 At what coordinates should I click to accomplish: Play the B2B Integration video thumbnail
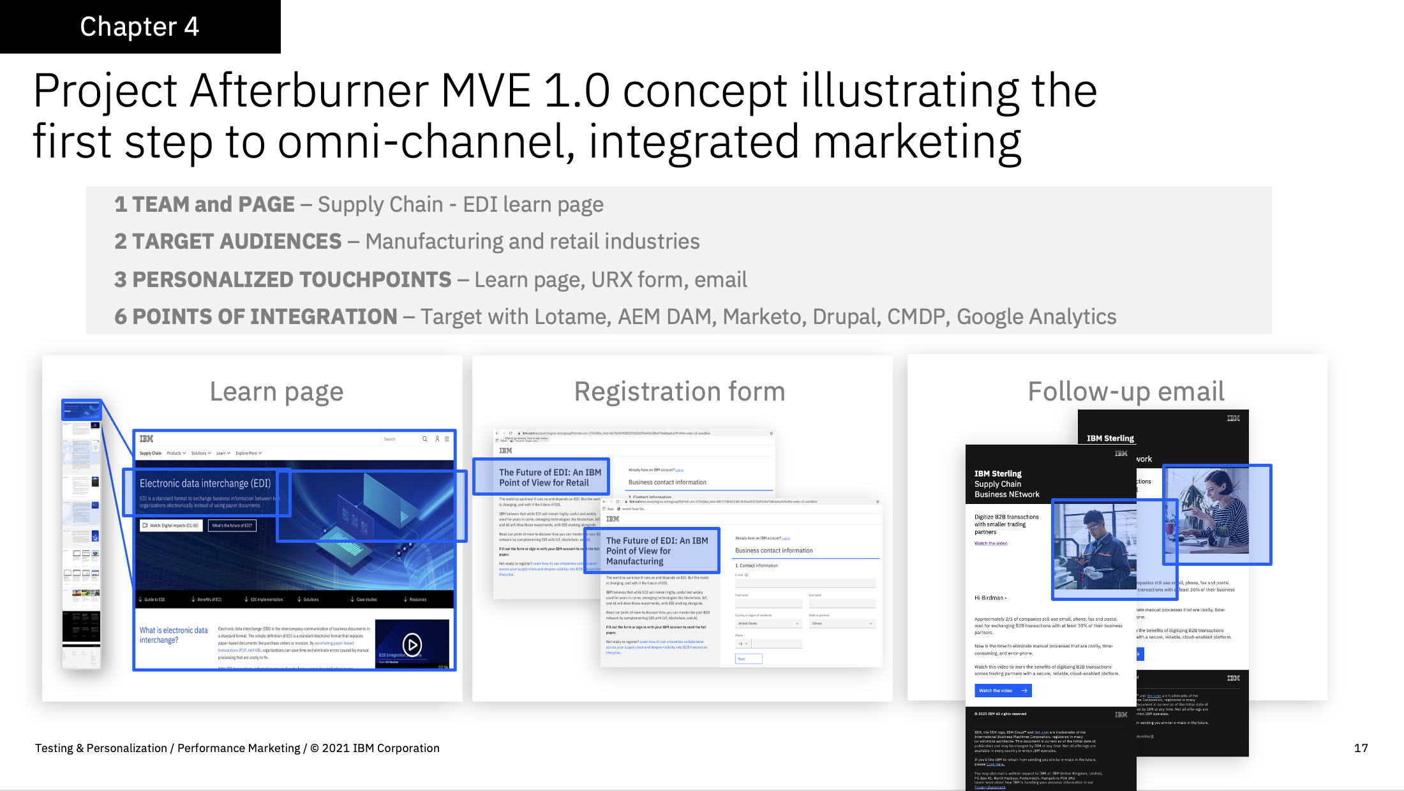coord(412,644)
